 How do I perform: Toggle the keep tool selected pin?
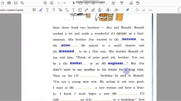coord(128,10)
